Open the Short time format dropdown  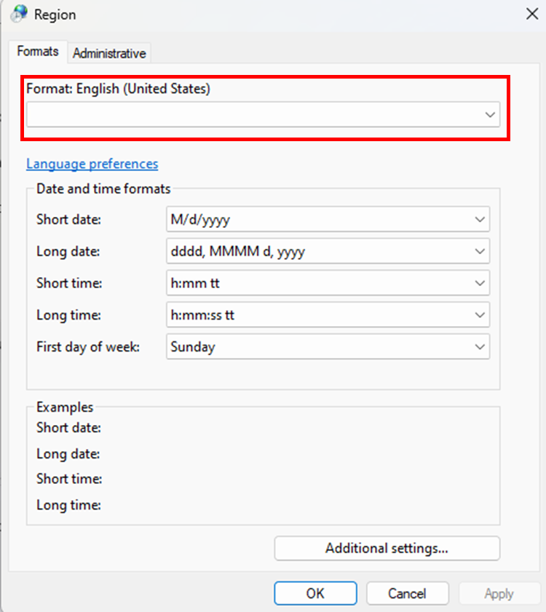(x=328, y=283)
